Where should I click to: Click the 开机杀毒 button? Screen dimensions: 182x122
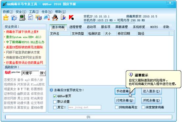pyautogui.click(x=151, y=101)
